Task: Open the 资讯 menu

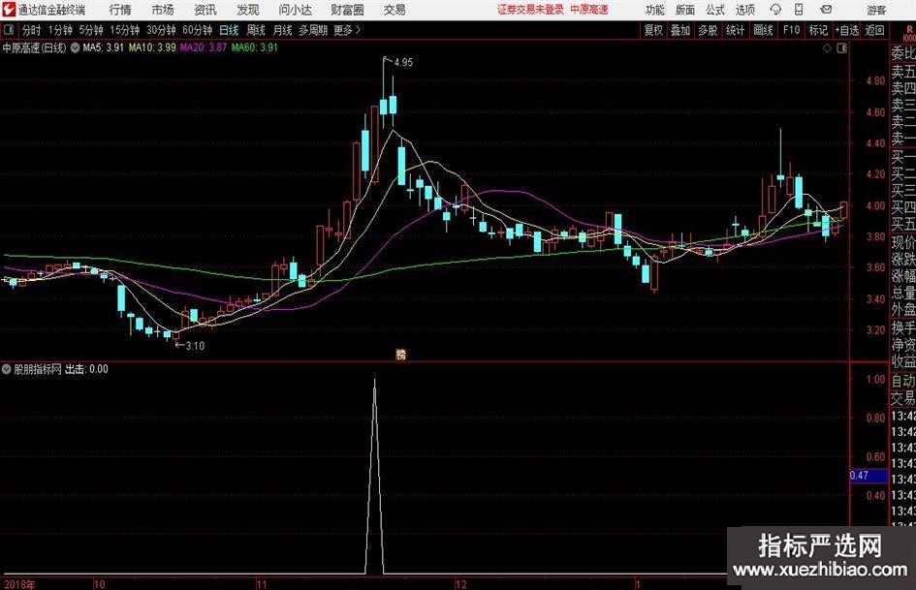Action: [x=205, y=10]
